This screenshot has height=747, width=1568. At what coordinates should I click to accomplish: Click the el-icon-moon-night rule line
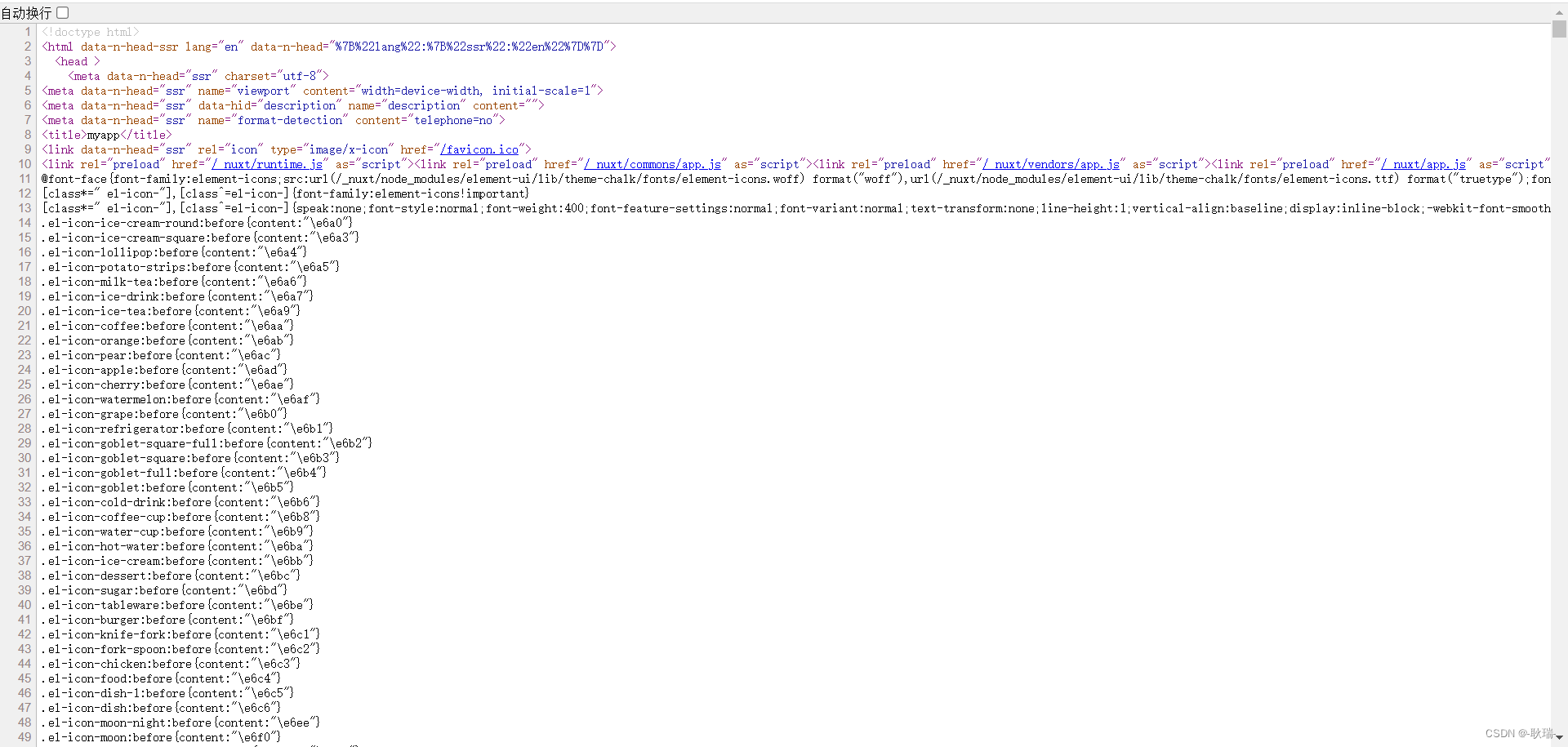(x=180, y=723)
